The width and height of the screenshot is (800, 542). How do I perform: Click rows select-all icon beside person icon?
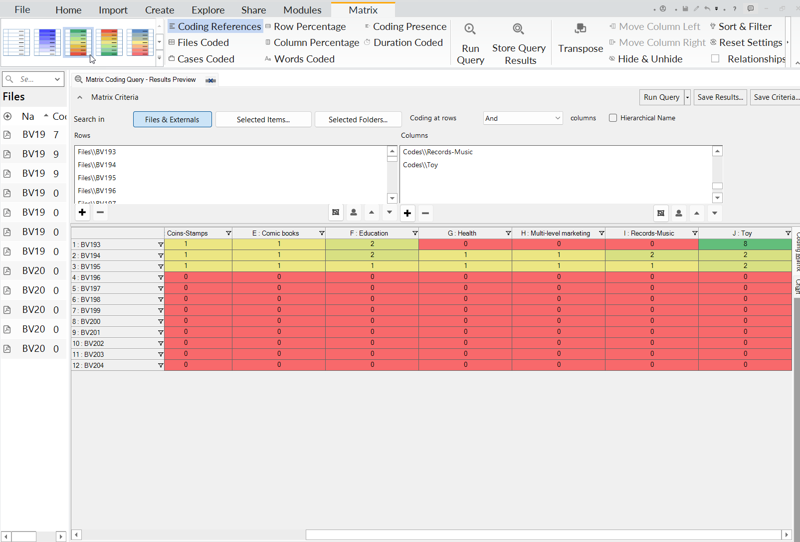tap(336, 213)
